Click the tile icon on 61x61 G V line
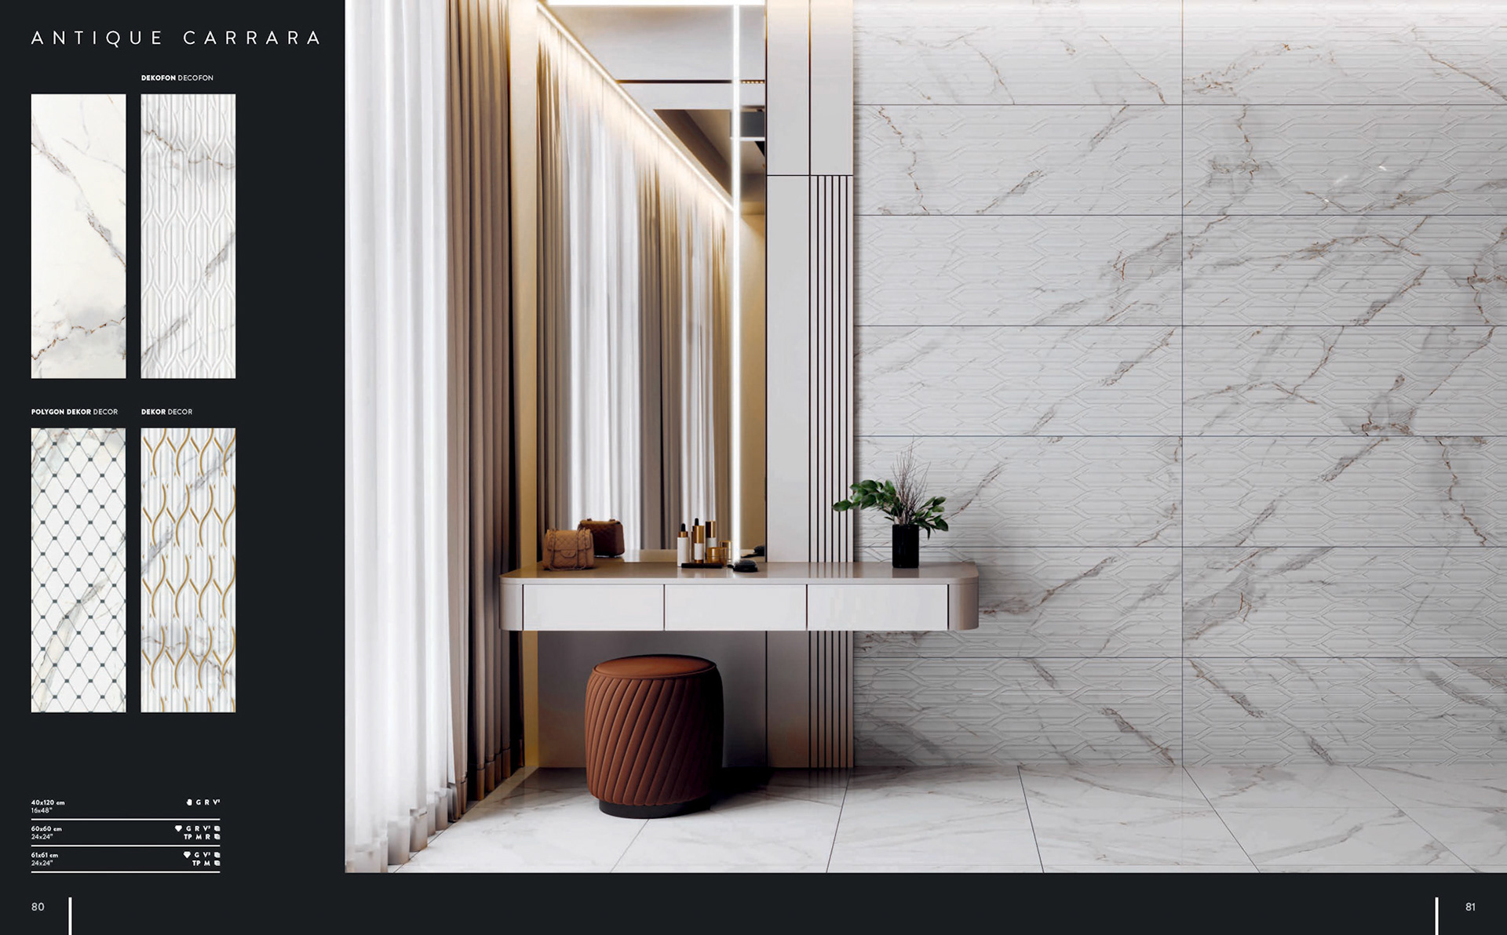The height and width of the screenshot is (935, 1507). point(217,855)
